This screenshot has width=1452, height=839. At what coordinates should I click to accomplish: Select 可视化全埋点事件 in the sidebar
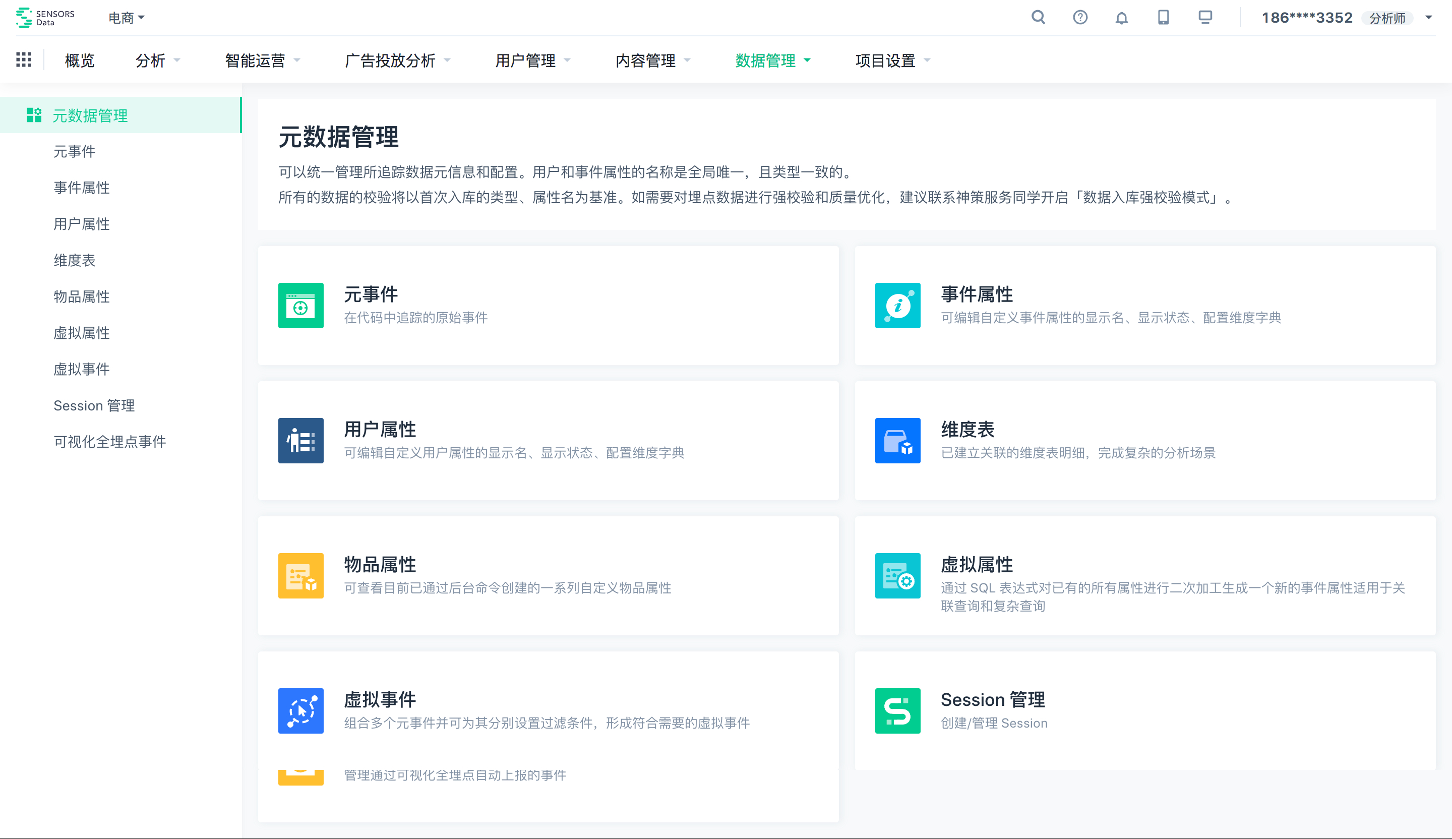click(x=109, y=442)
